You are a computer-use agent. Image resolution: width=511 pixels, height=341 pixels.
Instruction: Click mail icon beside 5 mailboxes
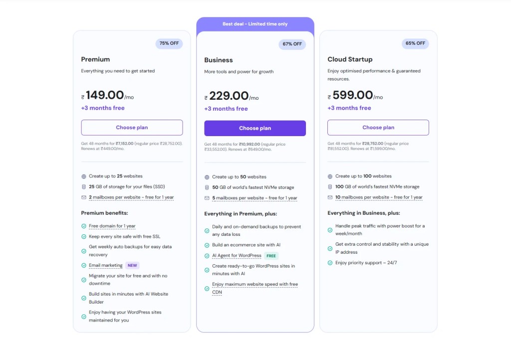pos(207,198)
